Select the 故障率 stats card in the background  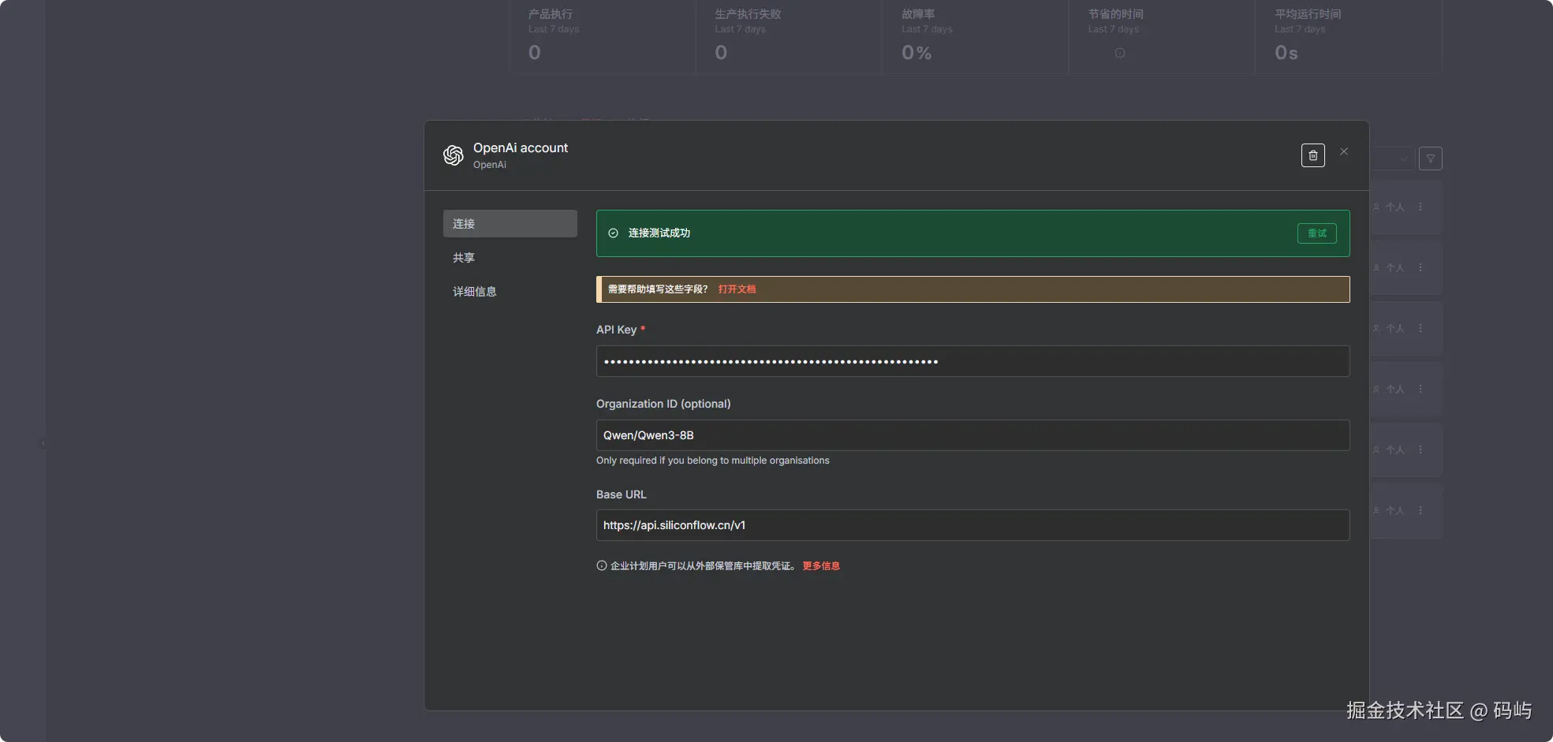click(976, 36)
